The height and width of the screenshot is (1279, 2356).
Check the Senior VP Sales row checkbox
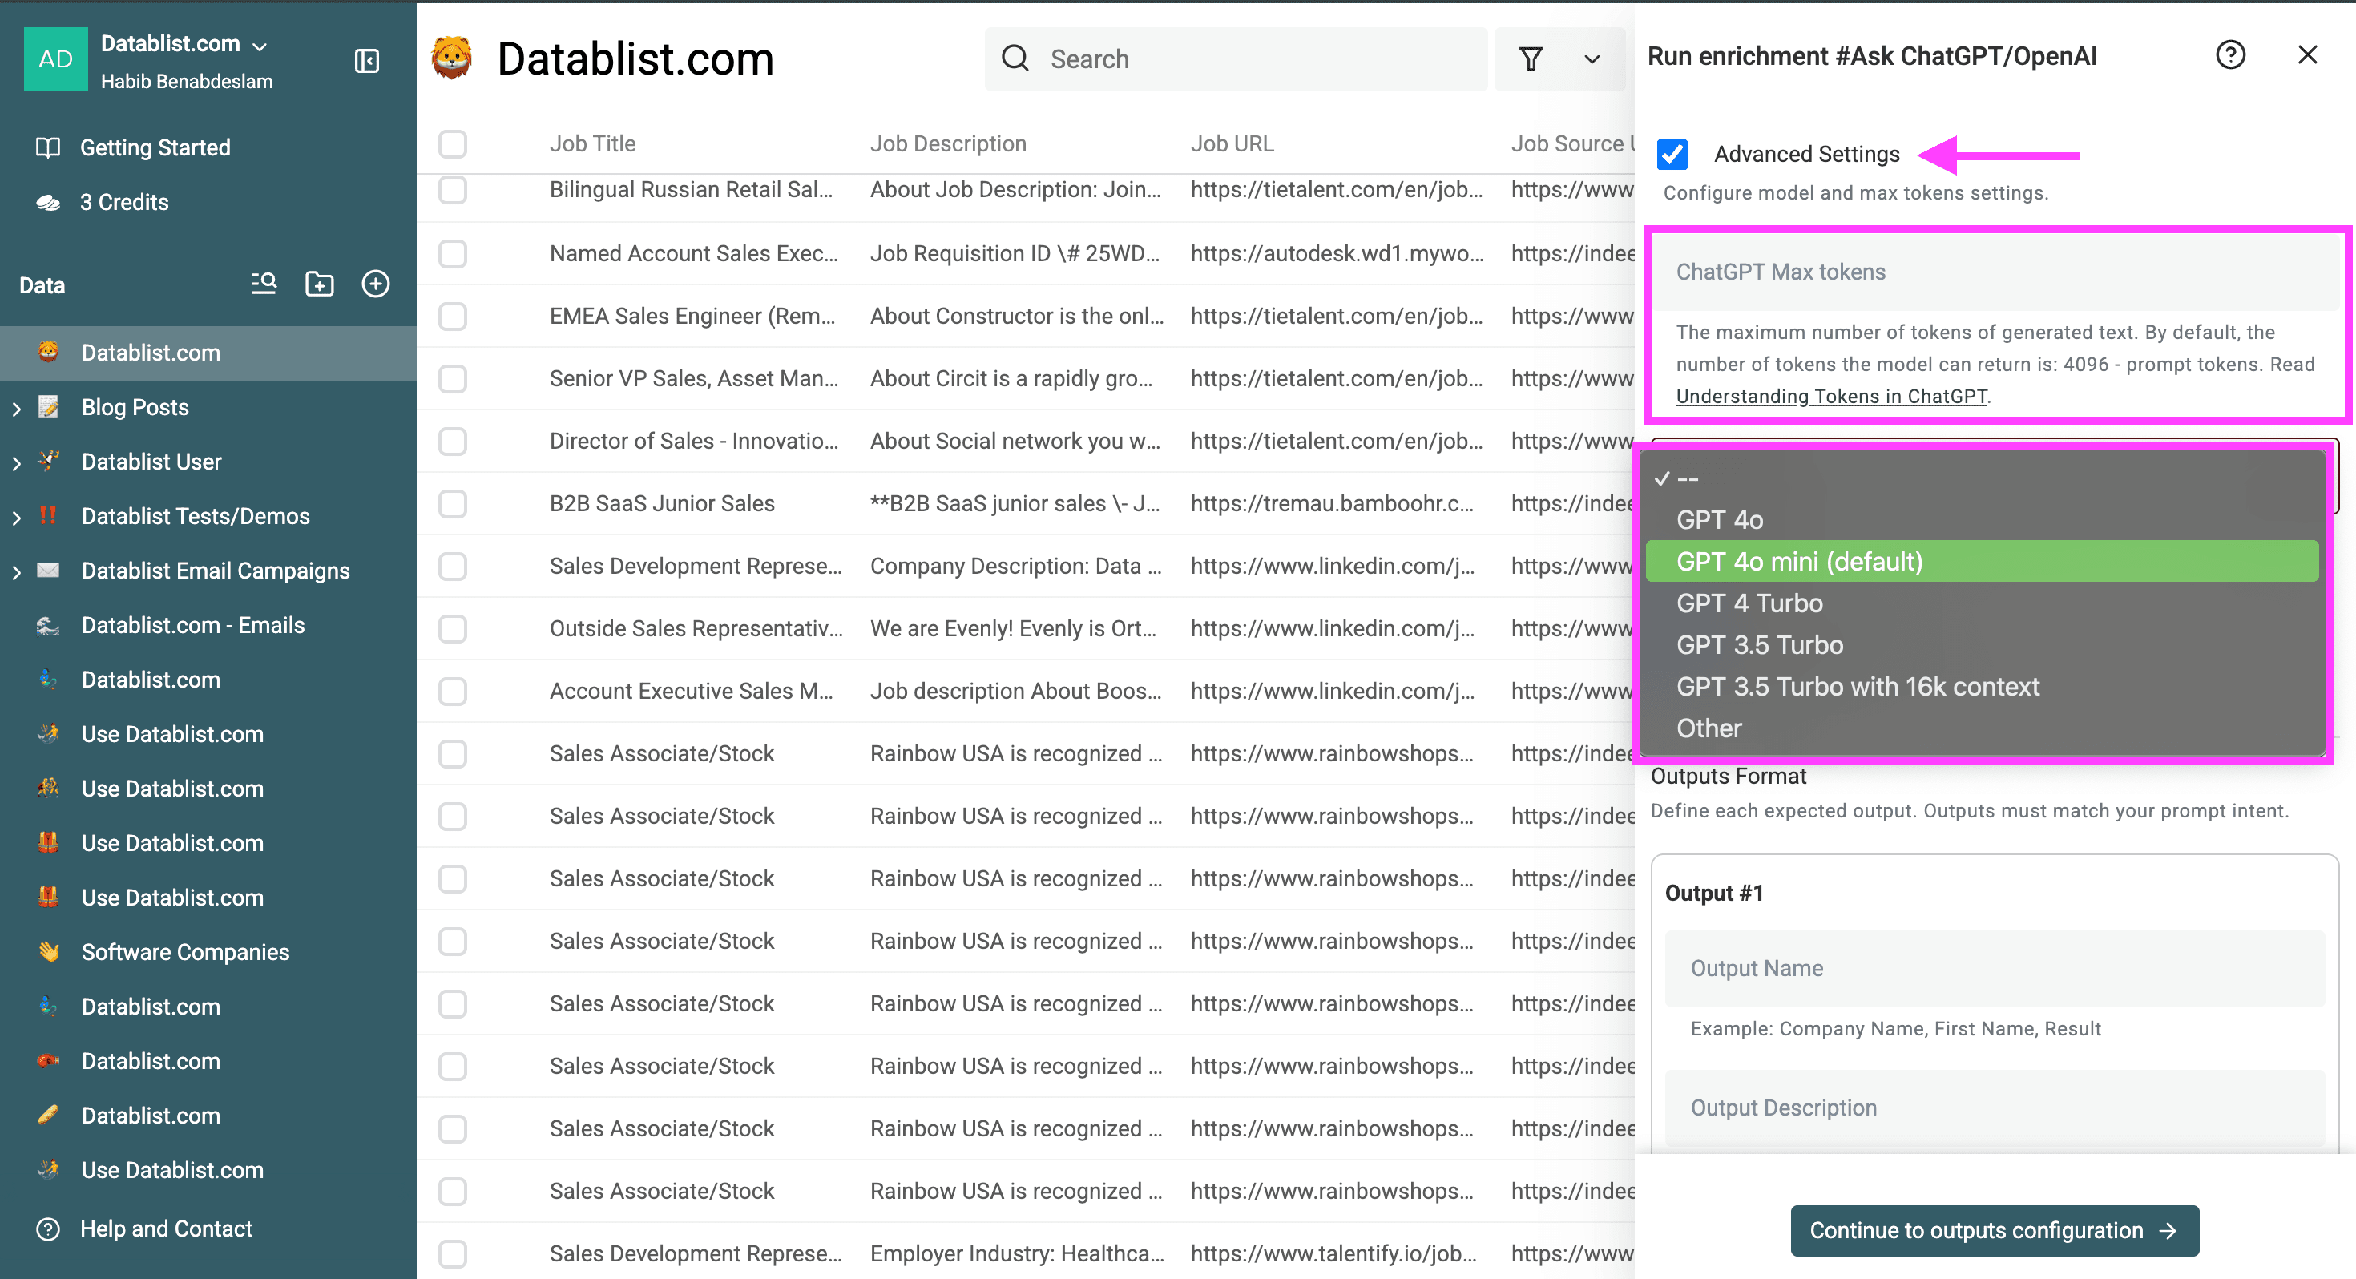tap(453, 379)
